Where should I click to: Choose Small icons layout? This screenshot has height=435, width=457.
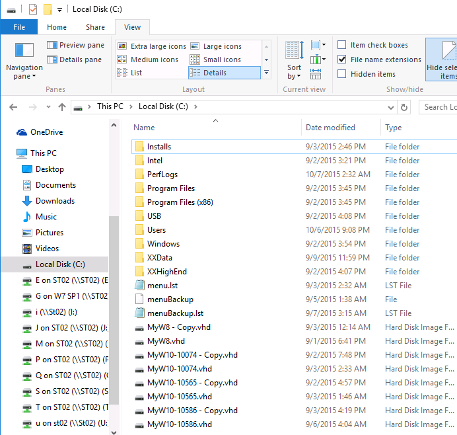[x=215, y=59]
